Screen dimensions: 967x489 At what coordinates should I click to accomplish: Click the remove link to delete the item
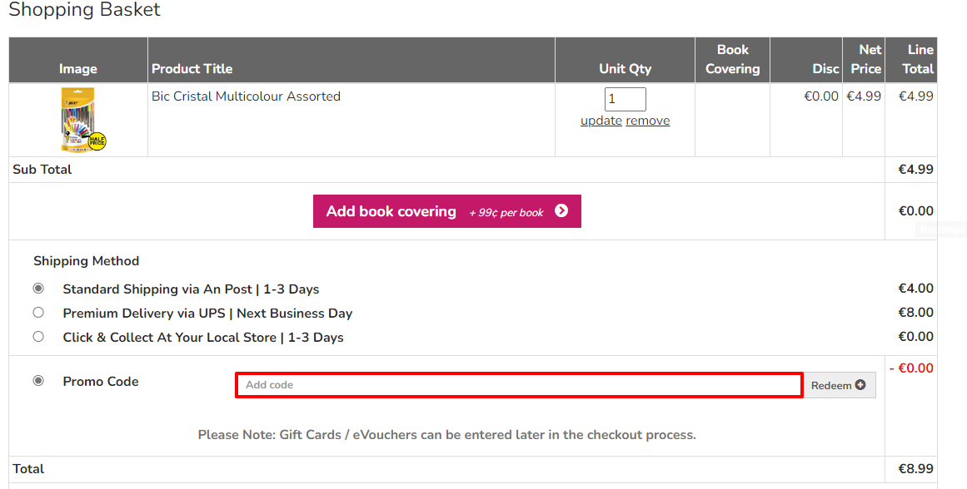click(647, 121)
